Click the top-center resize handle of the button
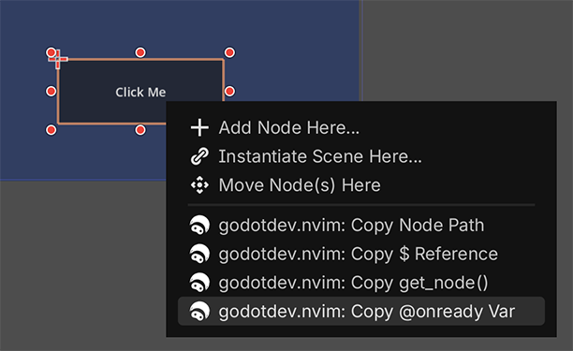The width and height of the screenshot is (573, 351). tap(140, 52)
